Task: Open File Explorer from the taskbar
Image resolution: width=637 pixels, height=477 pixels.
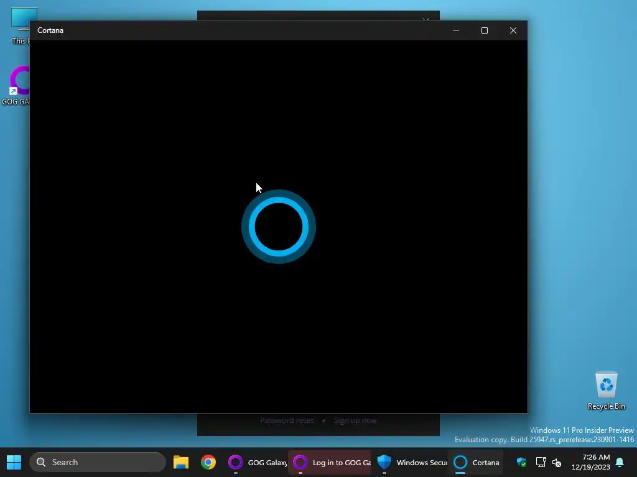Action: pos(181,462)
